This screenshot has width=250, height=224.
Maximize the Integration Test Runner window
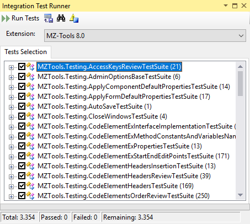click(x=235, y=6)
